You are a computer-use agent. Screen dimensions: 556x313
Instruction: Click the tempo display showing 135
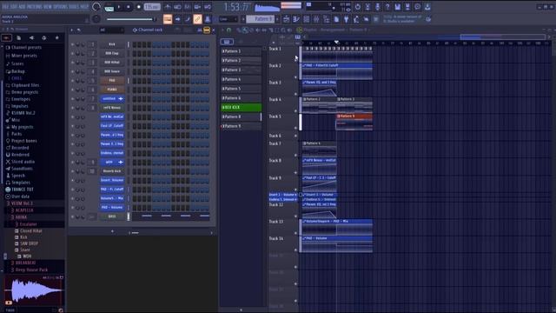(152, 7)
